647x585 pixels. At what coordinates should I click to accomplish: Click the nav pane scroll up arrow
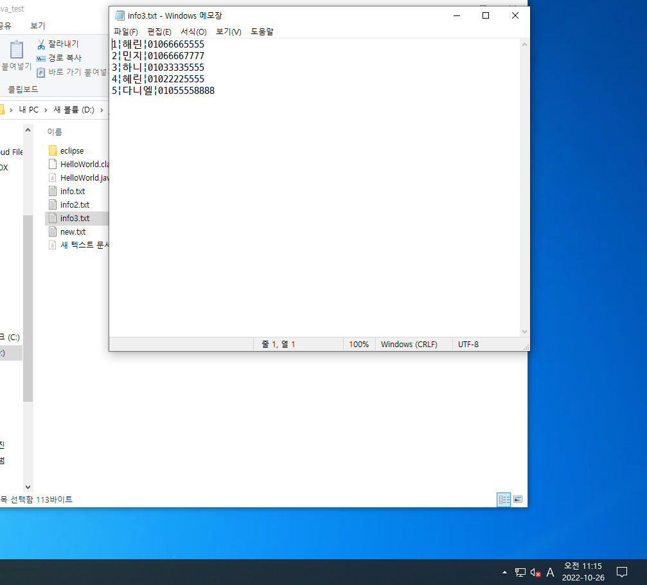(28, 130)
